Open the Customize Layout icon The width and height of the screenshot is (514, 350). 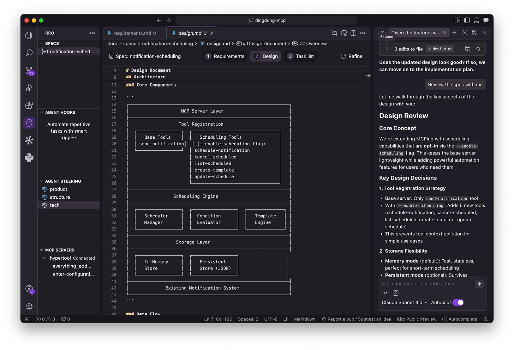(458, 20)
